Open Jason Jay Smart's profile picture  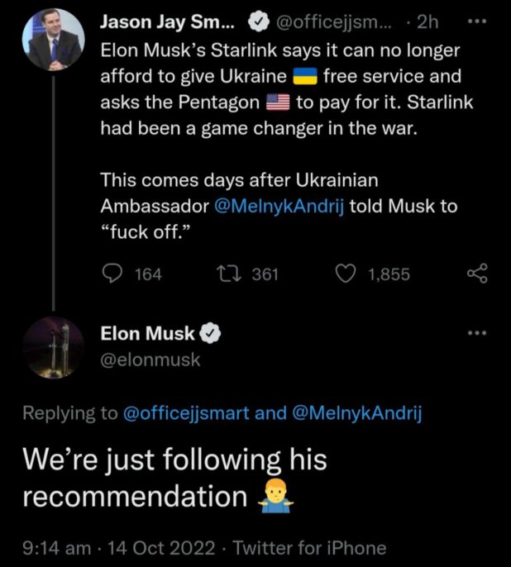pos(54,40)
